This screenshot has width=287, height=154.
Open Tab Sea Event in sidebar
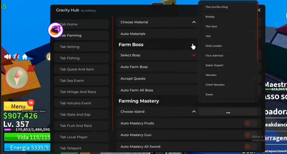(x=81, y=81)
